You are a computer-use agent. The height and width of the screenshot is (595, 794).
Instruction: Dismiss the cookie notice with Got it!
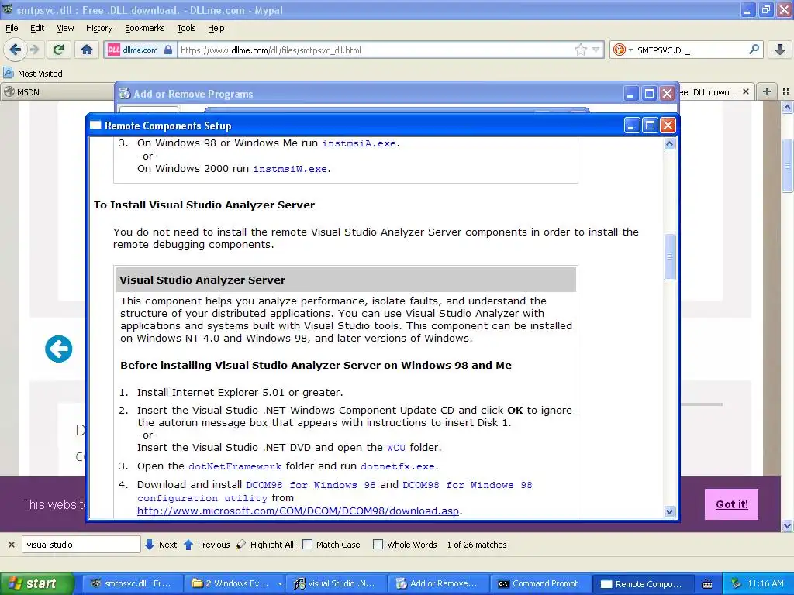(x=731, y=504)
